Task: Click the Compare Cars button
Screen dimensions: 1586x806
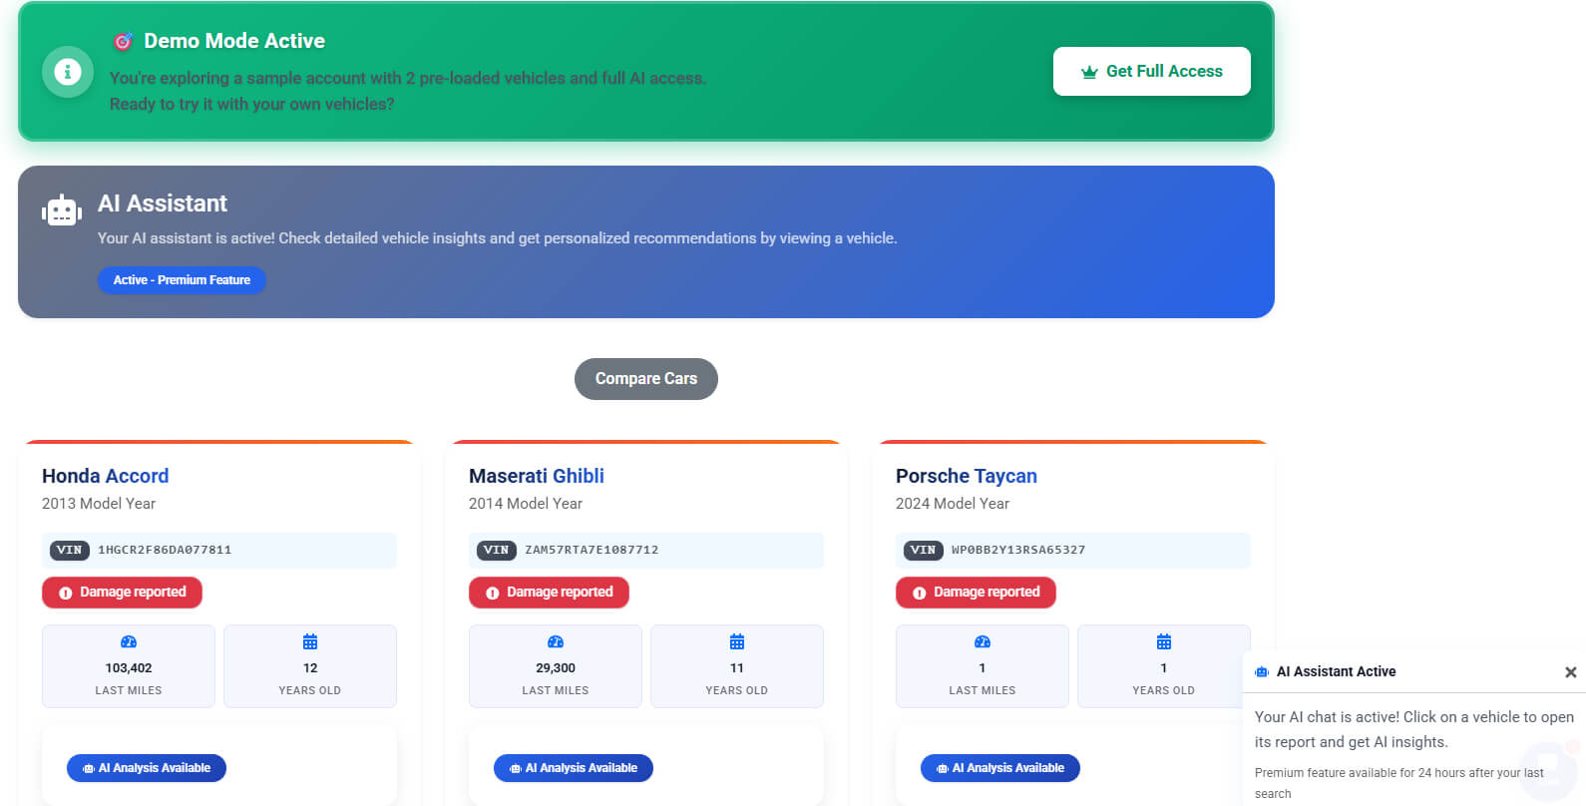Action: tap(646, 379)
